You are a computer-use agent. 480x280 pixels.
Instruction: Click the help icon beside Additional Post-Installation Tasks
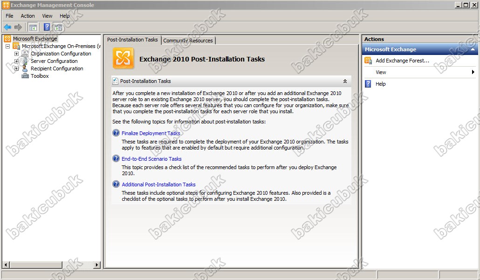(x=116, y=184)
